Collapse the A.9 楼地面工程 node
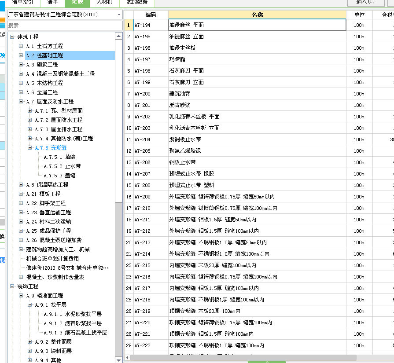Screen dimensions: 394x363 coord(21,295)
